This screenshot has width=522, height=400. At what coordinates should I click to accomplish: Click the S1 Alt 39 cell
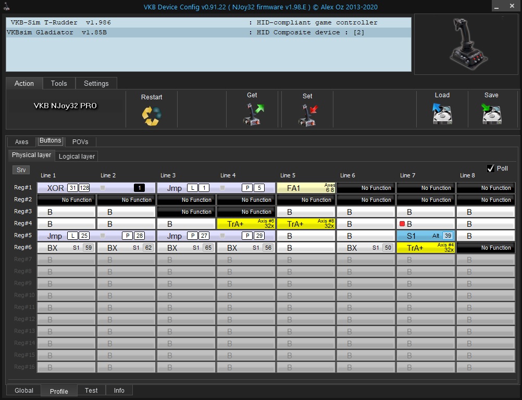[x=426, y=236]
